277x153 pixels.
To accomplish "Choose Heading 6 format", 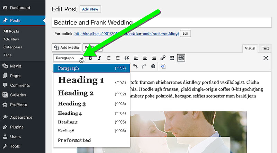I will [x=92, y=130].
